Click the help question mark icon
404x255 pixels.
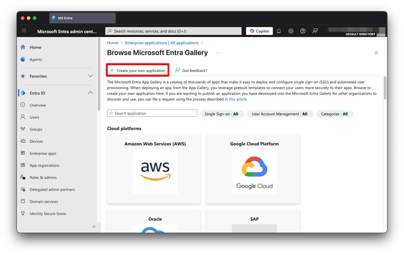(x=303, y=31)
